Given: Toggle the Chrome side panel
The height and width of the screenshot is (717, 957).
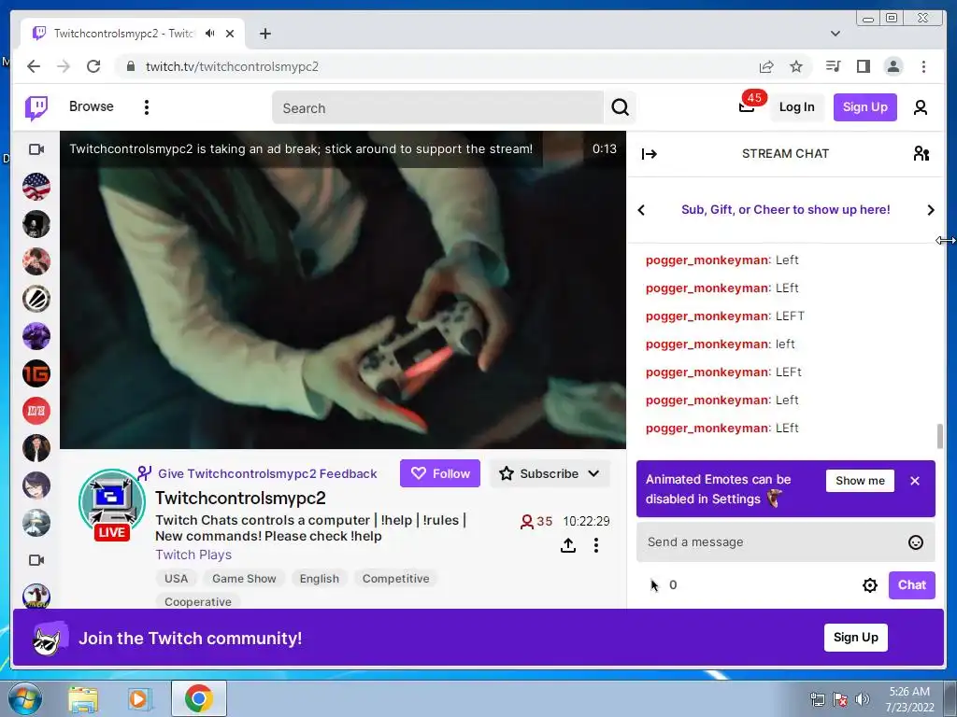Looking at the screenshot, I should click(863, 66).
